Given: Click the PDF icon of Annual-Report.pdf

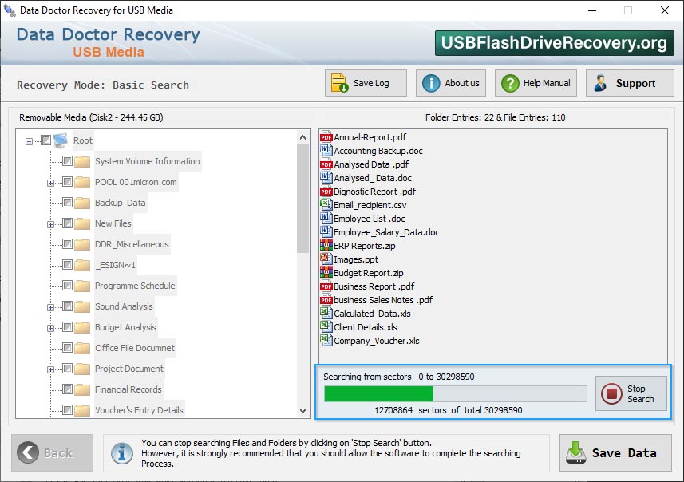Looking at the screenshot, I should (x=326, y=137).
